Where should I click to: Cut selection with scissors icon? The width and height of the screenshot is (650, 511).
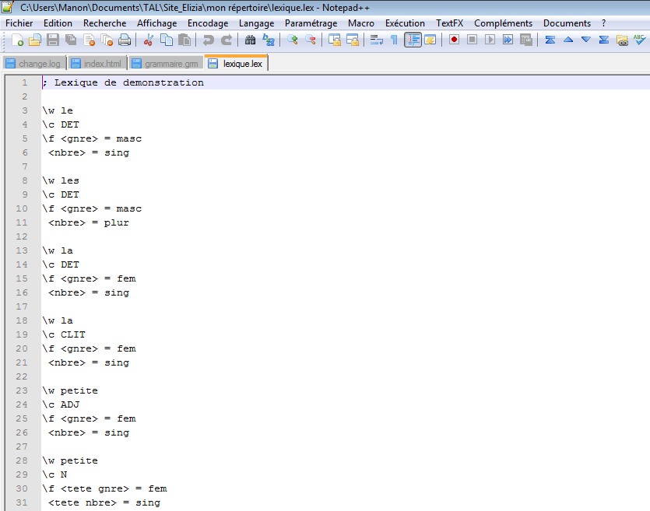pos(148,40)
